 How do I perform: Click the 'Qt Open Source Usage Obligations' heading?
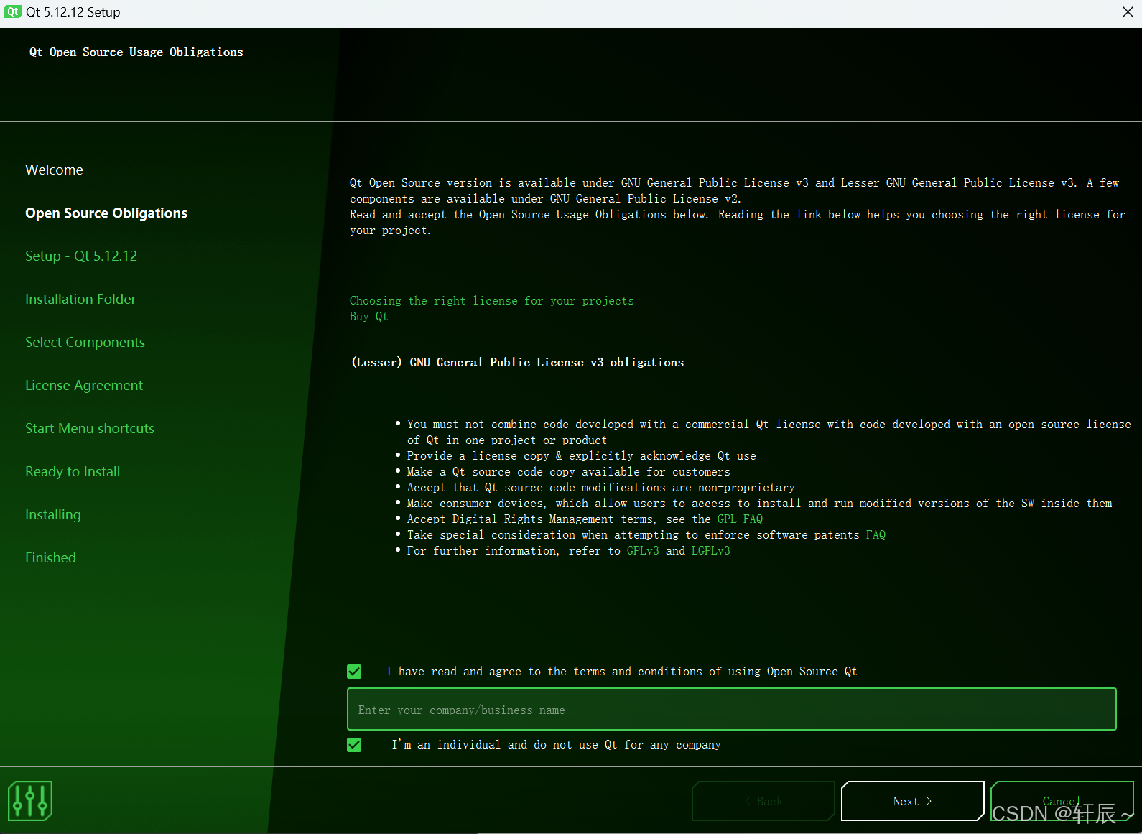click(x=136, y=52)
